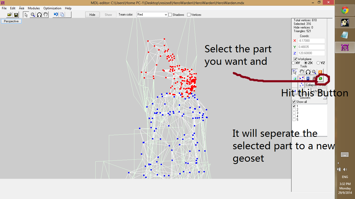Click the orange refresh icon in Tools panel
The height and width of the screenshot is (199, 355).
(x=320, y=72)
